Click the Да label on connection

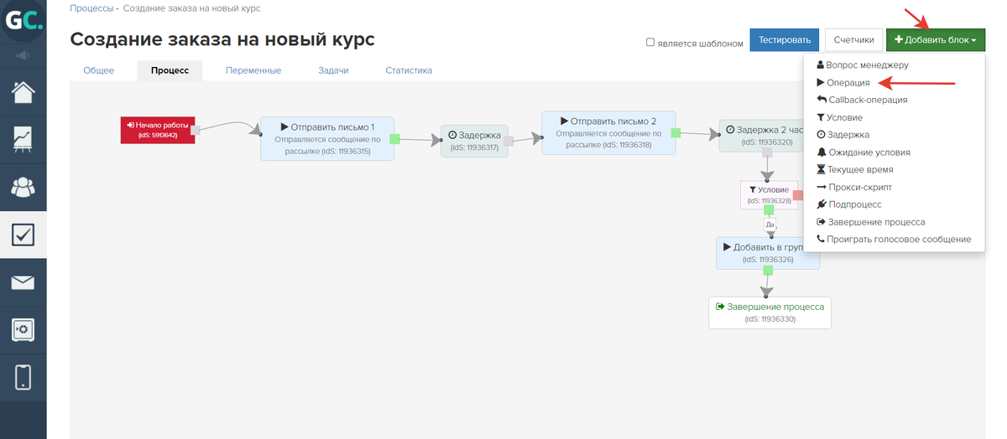(770, 225)
